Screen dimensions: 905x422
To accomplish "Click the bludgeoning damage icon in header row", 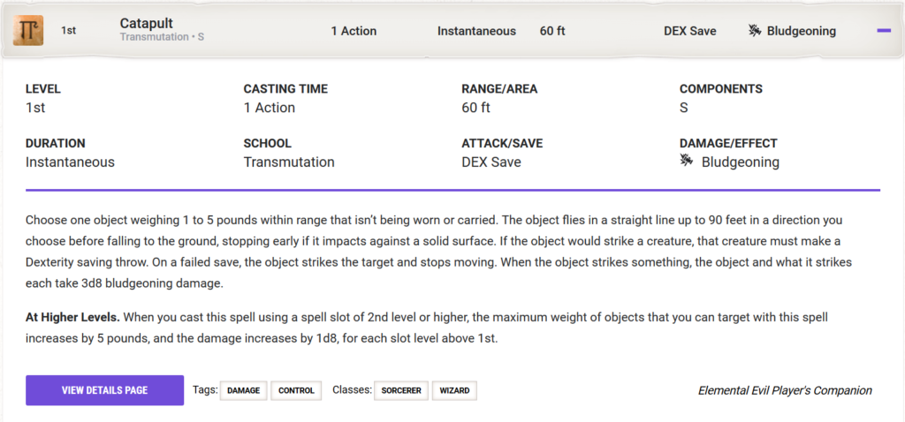I will [755, 31].
